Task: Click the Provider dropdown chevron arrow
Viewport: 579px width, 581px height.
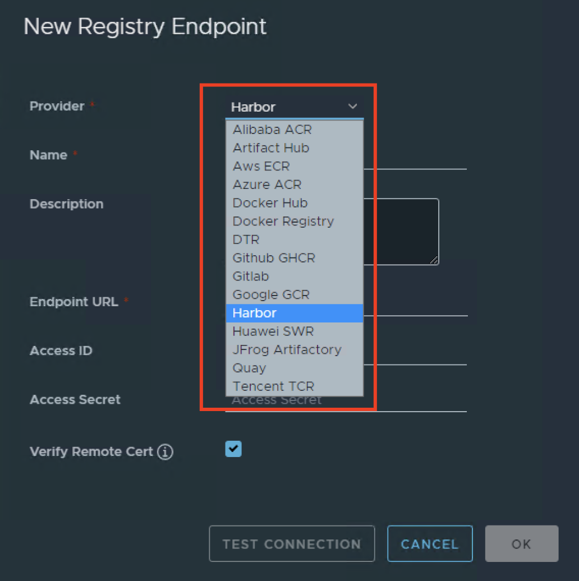Action: point(352,107)
